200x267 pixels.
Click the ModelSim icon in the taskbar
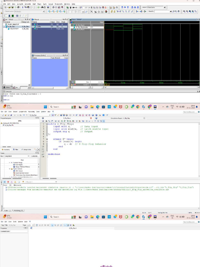(155, 107)
